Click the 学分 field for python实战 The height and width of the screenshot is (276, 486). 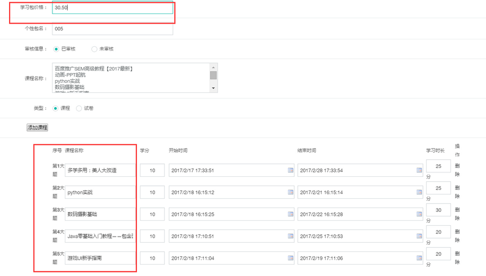tap(152, 192)
